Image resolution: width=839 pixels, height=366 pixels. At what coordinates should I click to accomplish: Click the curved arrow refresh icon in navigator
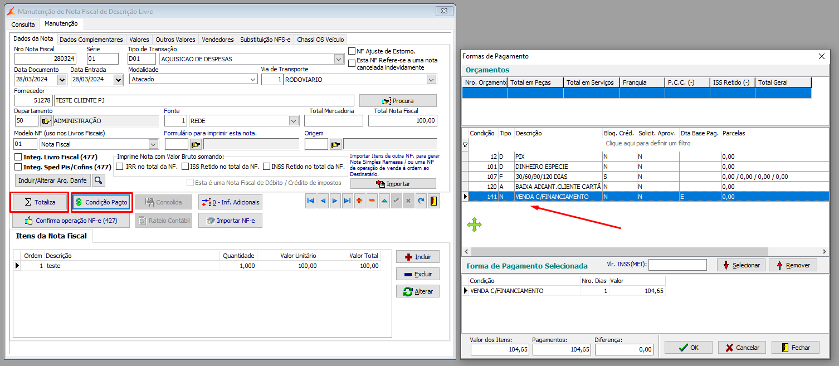coord(421,201)
